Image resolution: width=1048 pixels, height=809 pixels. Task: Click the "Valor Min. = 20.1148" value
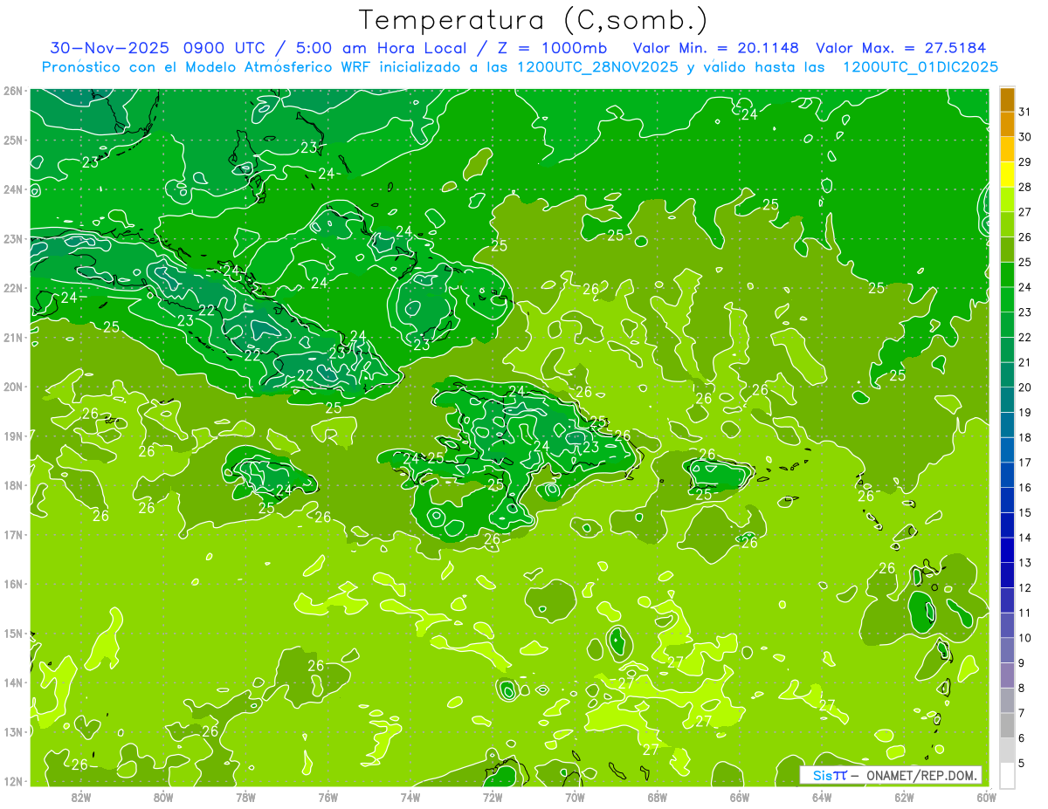716,48
